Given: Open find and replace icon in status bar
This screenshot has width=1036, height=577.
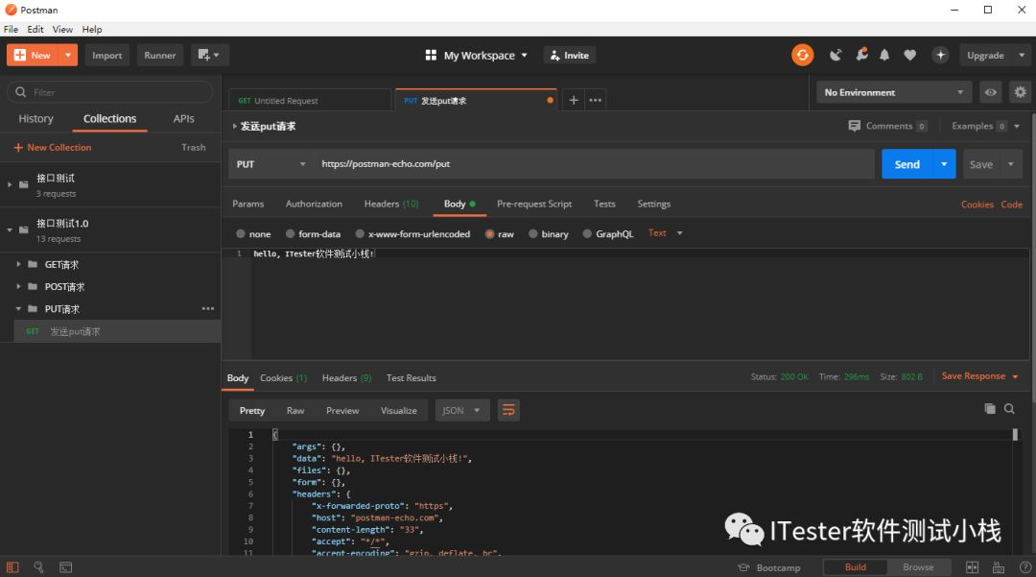Looking at the screenshot, I should [38, 567].
